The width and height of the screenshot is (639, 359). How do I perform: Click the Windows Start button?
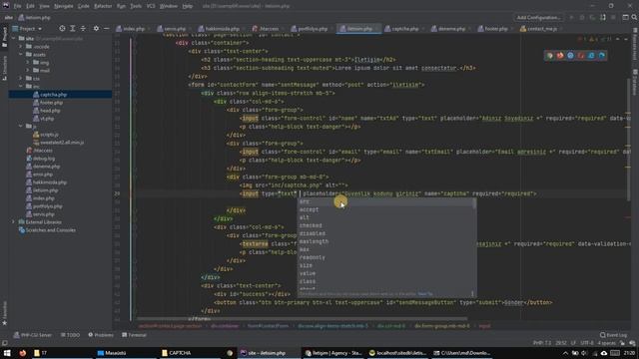7,353
